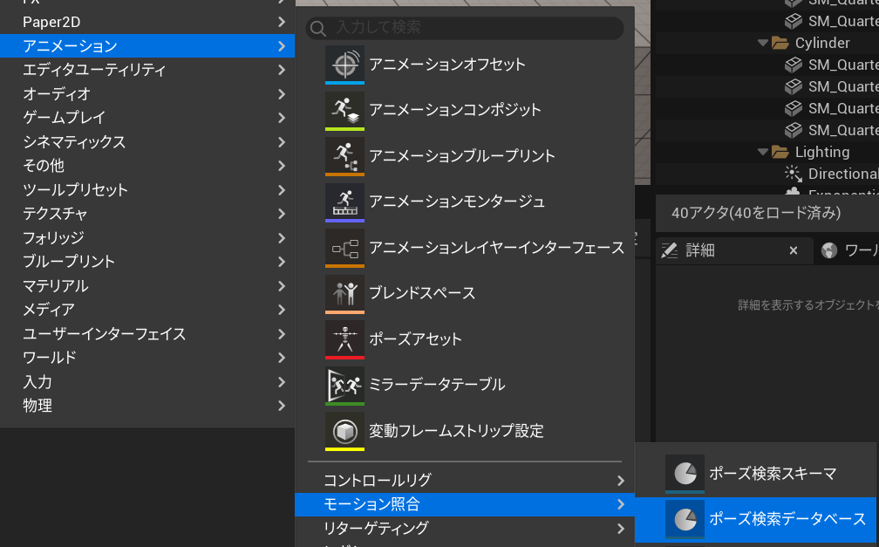Open the ワールド category in left menu

click(146, 358)
